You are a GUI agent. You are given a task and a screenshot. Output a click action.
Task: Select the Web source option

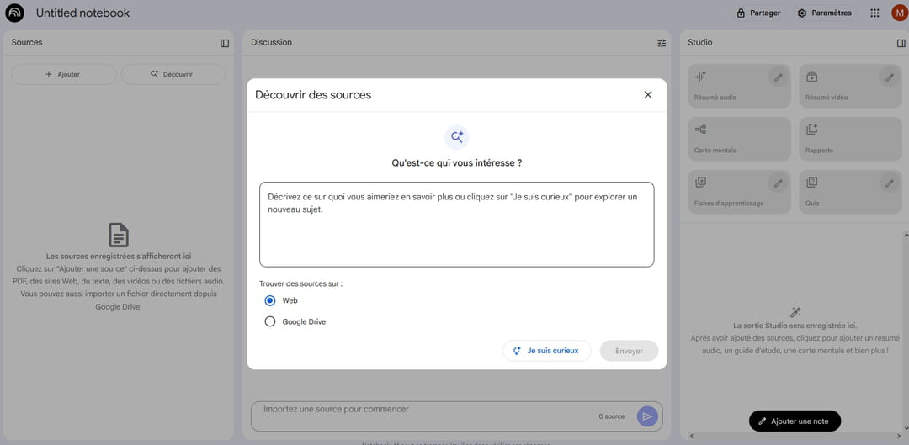270,300
